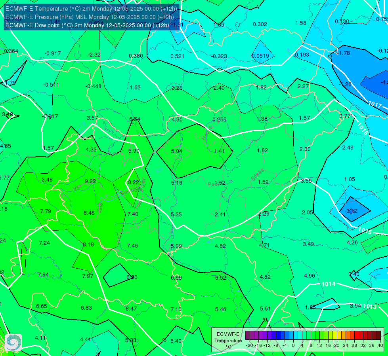Click the 4.30 dew point value

pos(177,119)
